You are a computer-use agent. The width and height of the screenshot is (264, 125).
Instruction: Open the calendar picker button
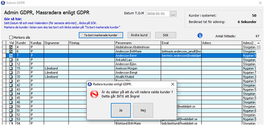tap(173, 14)
